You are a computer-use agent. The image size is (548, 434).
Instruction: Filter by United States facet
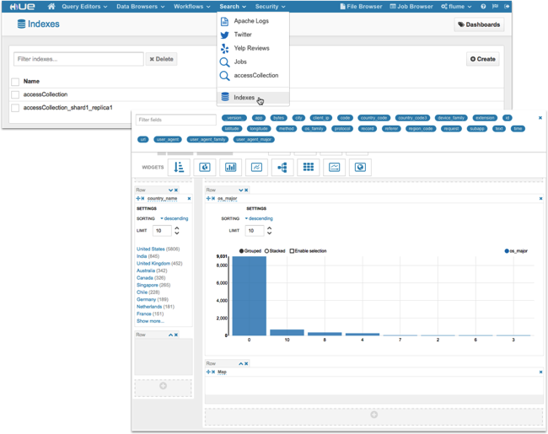coord(151,249)
